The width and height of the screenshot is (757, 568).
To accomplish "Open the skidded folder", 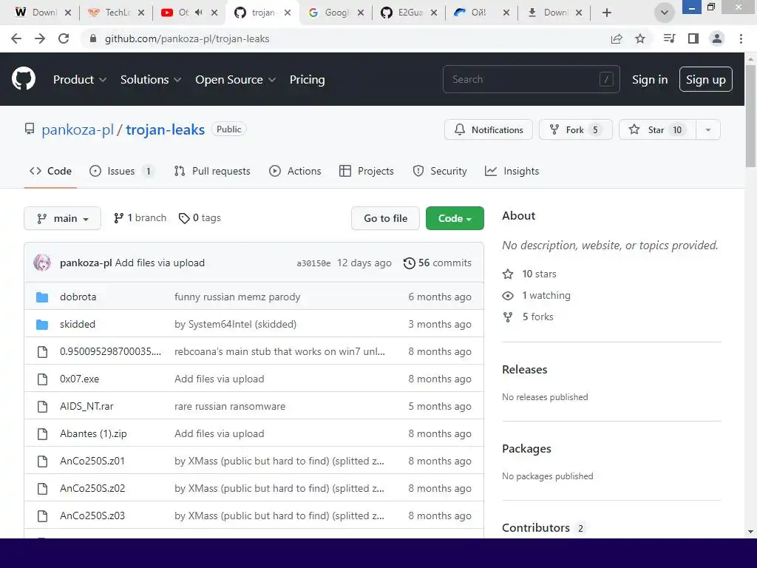I will (77, 324).
